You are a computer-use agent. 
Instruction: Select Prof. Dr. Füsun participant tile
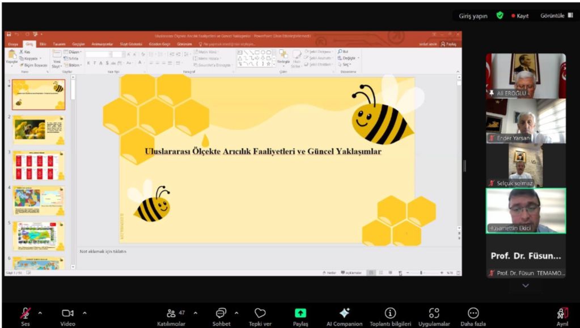point(526,256)
